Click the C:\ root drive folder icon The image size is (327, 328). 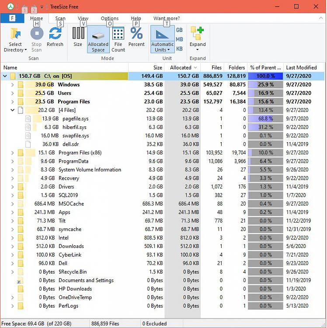pos(13,76)
